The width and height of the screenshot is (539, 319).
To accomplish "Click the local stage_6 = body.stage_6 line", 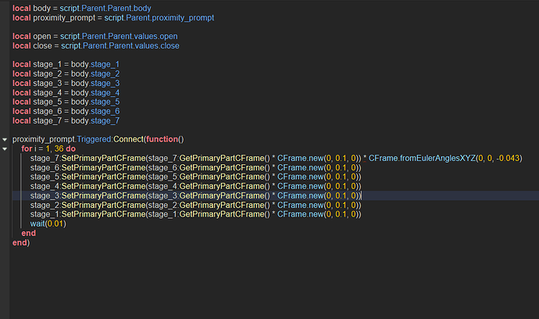I will (x=66, y=112).
